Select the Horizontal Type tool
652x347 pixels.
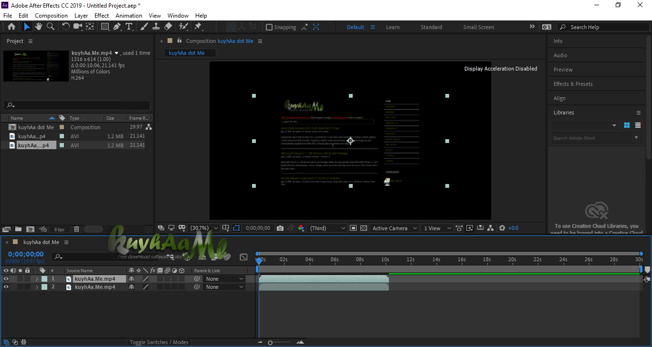(x=129, y=27)
